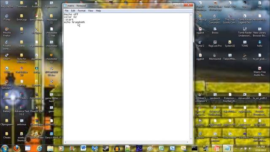The height and width of the screenshot is (152, 270).
Task: Select the Morrowind desktop shortcut
Action: click(215, 57)
